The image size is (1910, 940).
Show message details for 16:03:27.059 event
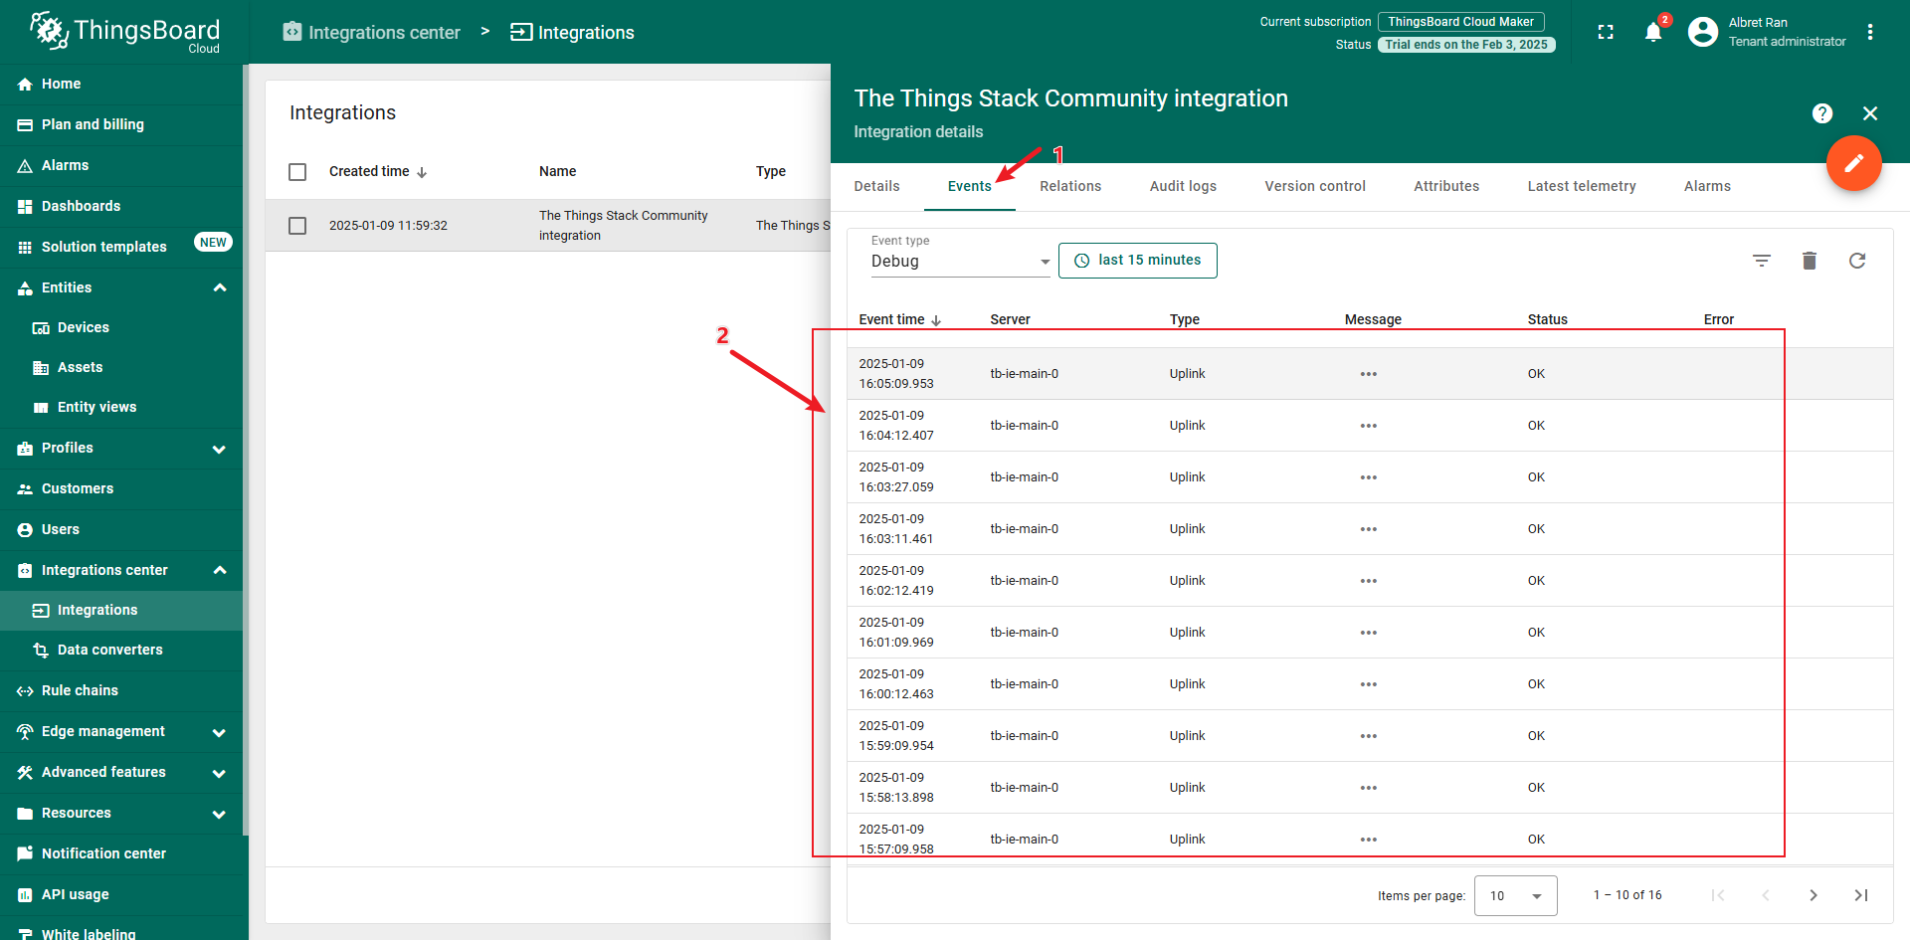point(1369,477)
